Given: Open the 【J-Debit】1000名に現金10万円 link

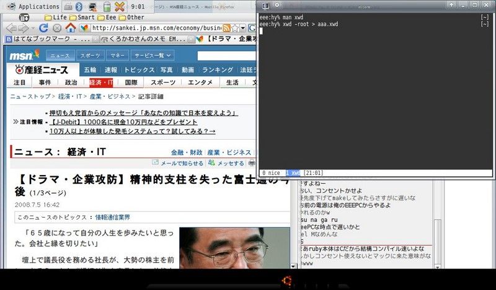Looking at the screenshot, I should coord(123,122).
